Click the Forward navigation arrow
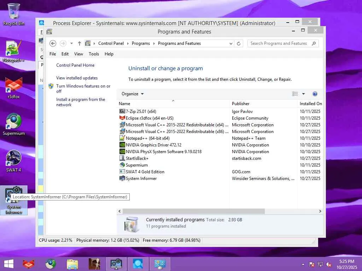The image size is (362, 271). coord(63,43)
